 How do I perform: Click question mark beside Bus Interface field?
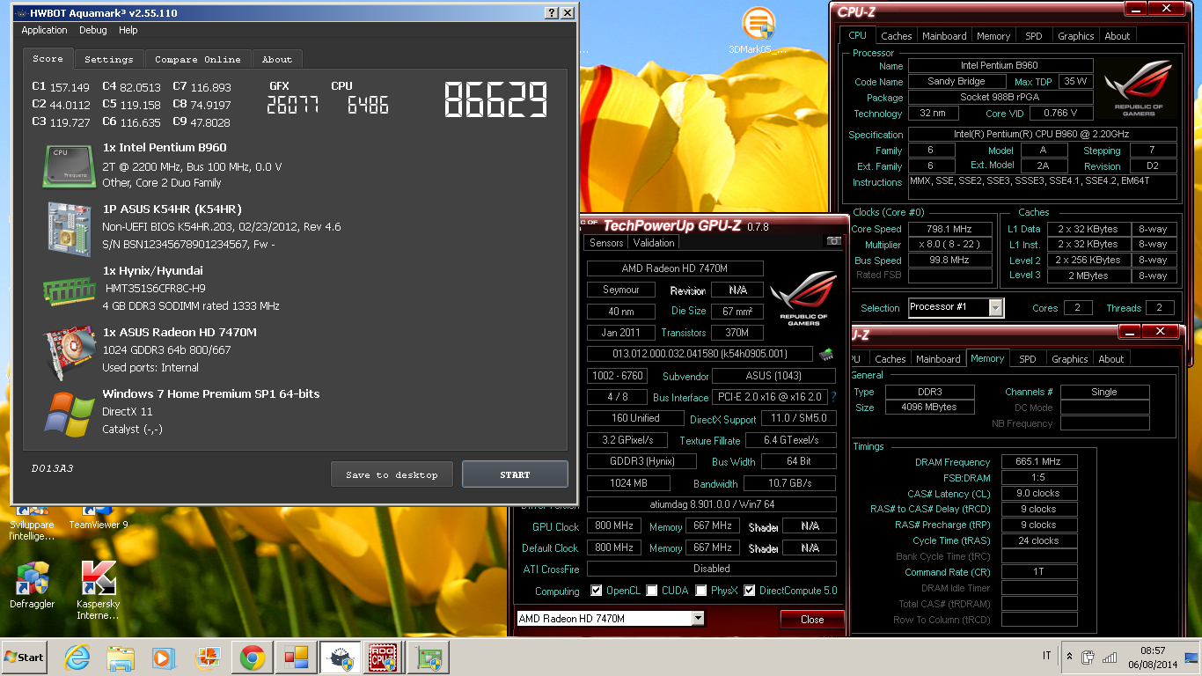tap(833, 397)
